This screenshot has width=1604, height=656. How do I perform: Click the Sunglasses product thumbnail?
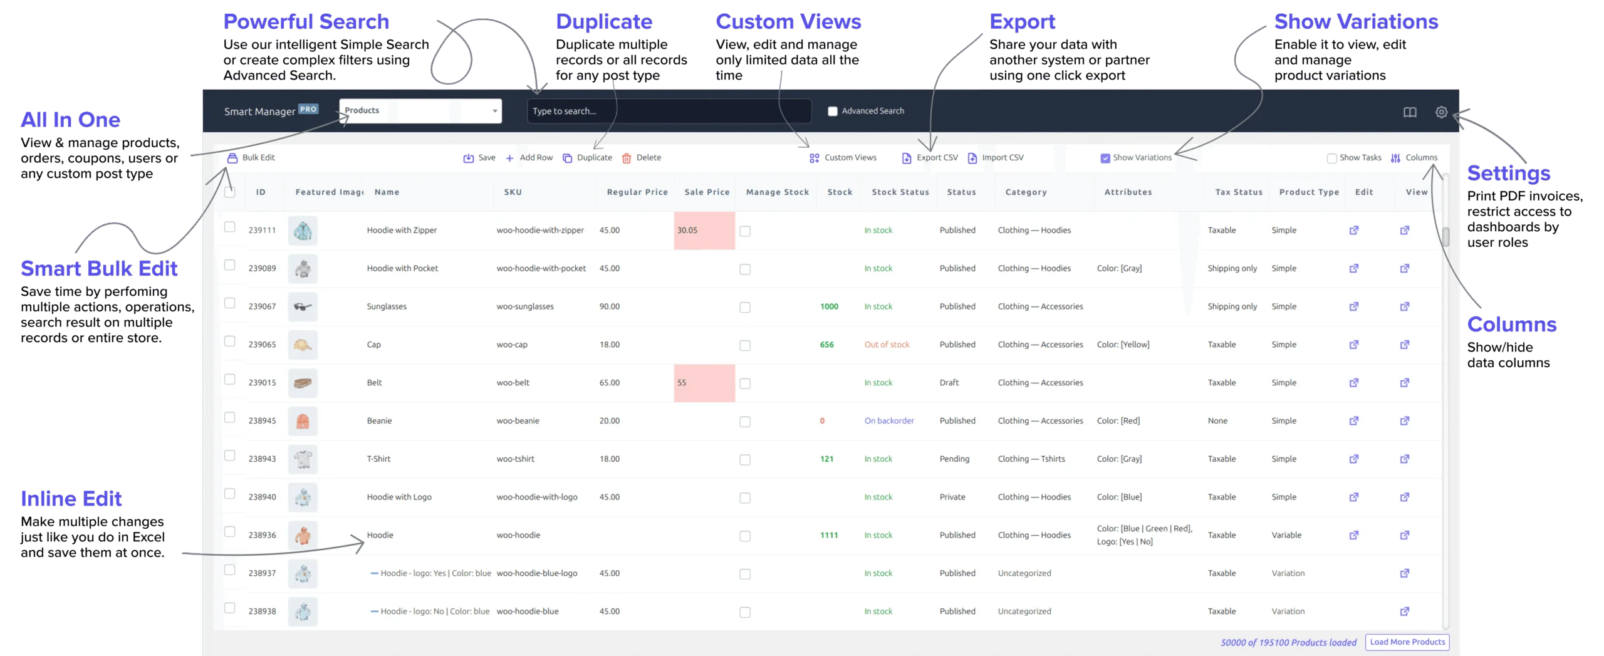(x=303, y=306)
